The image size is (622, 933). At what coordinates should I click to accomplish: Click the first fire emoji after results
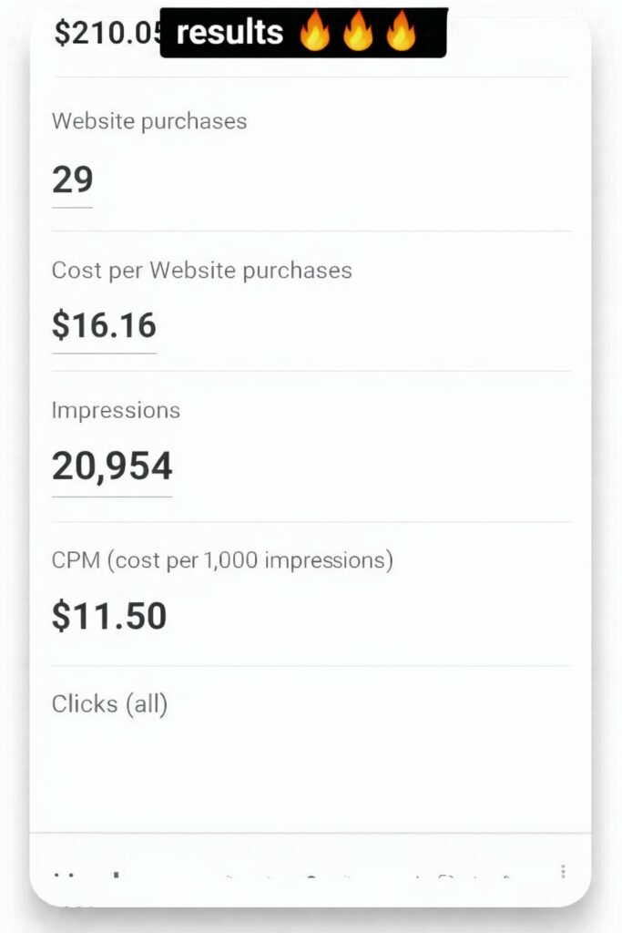point(315,34)
